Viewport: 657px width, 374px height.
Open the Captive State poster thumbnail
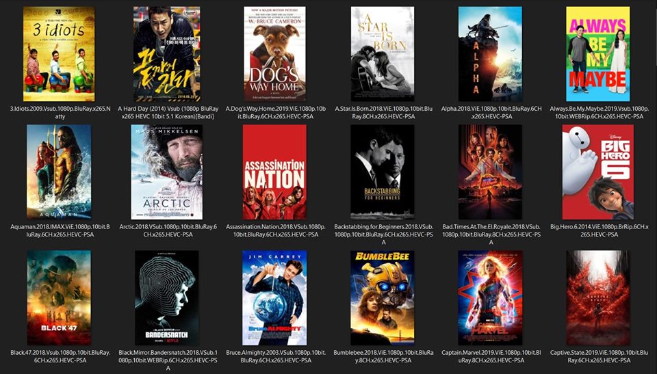pyautogui.click(x=597, y=298)
